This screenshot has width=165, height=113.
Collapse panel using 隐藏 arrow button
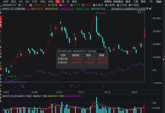click(159, 1)
